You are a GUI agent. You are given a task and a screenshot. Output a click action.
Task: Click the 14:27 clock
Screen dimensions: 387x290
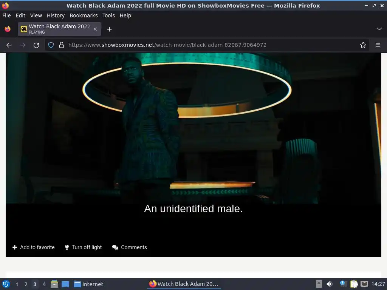[x=378, y=284]
